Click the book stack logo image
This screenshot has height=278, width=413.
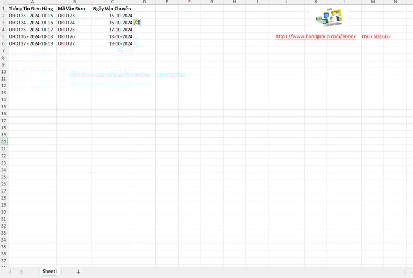pyautogui.click(x=329, y=17)
